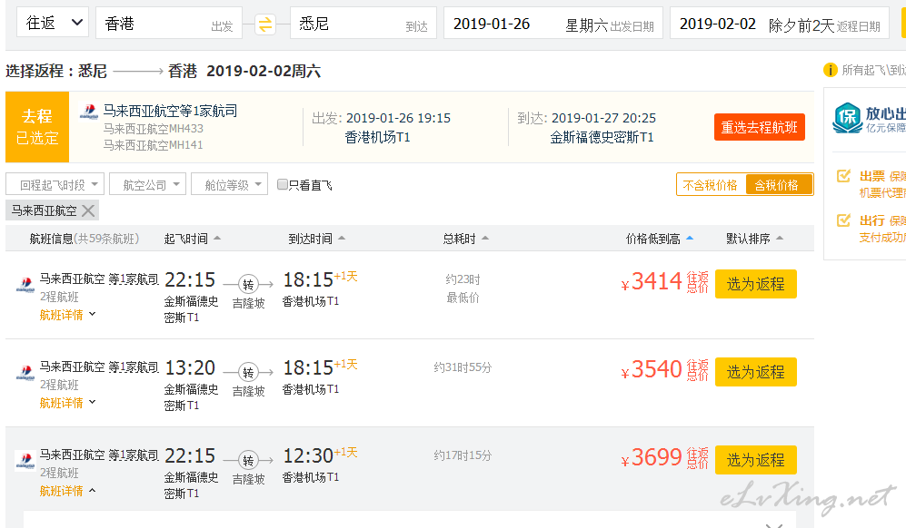Click the 出行 guarantee check icon
Screen dimensions: 906x528
[843, 220]
